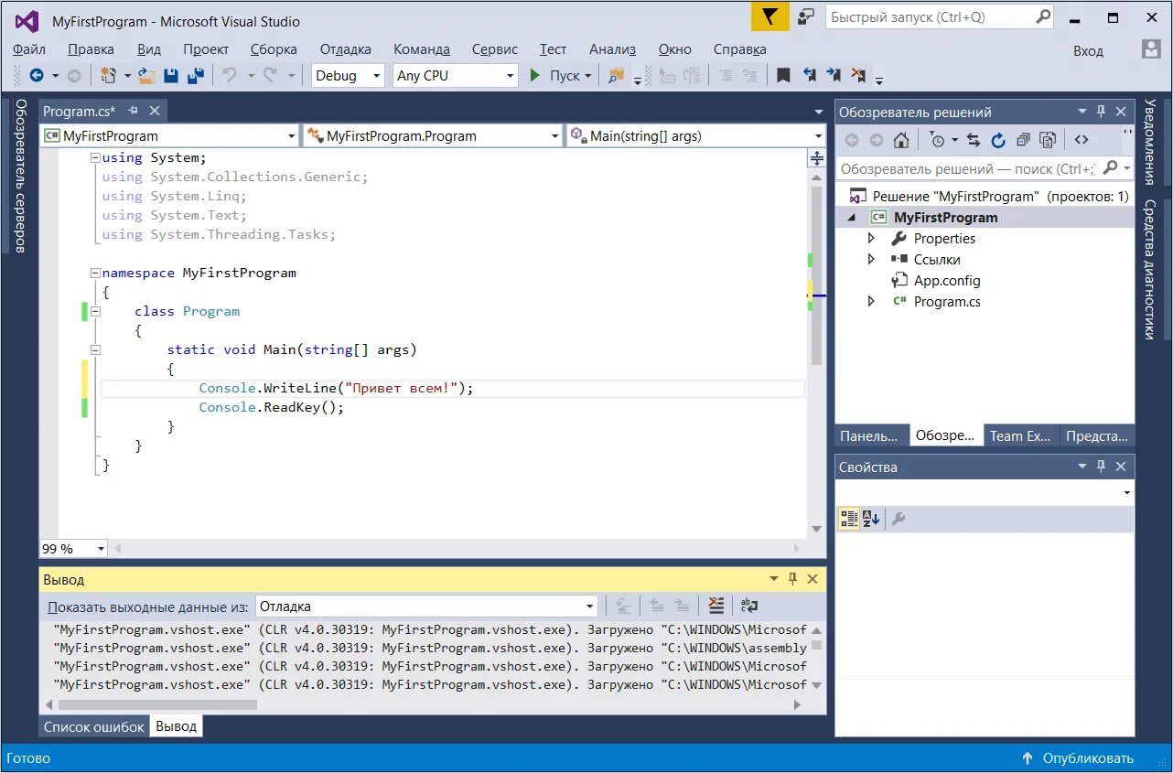Collapse the namespace MyFirstProgram code block

pos(95,273)
